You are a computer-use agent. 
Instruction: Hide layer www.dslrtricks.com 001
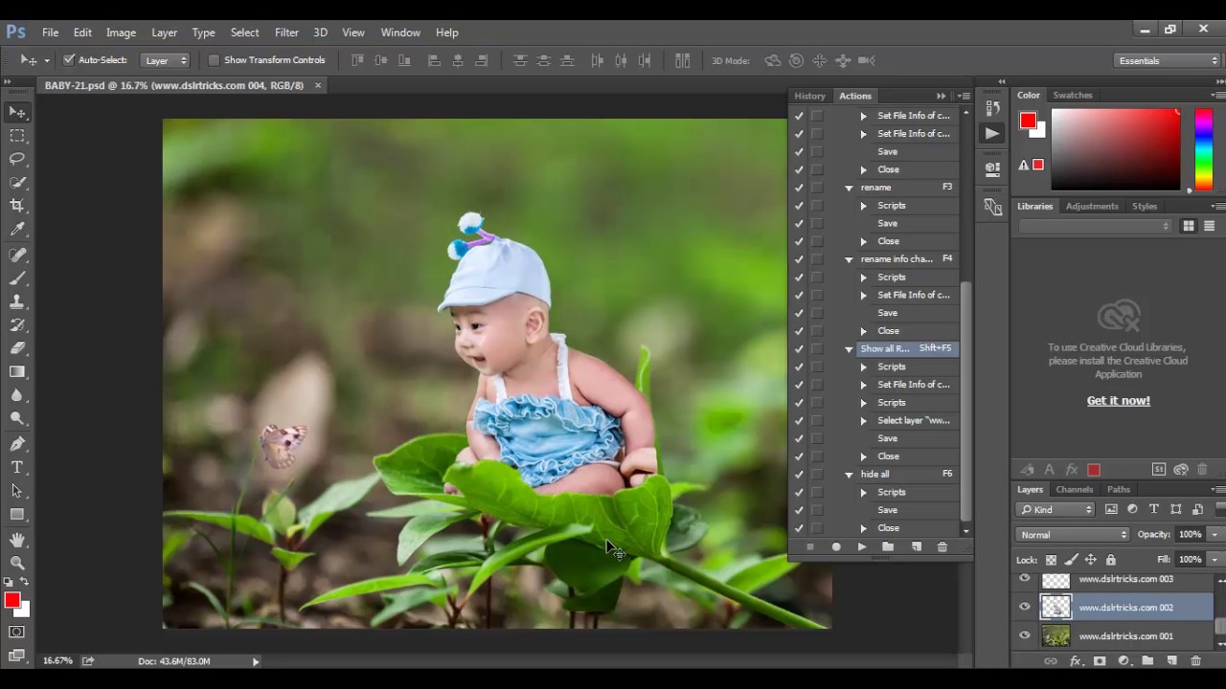click(1025, 635)
